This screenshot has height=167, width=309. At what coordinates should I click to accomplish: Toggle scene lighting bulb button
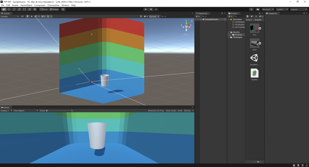[x=27, y=16]
